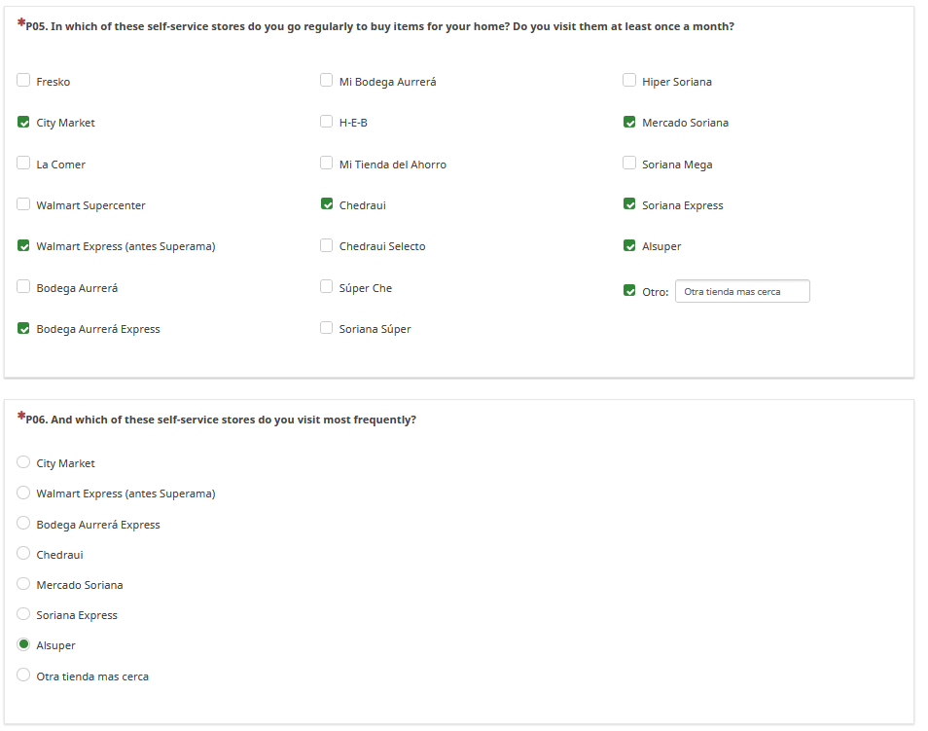The width and height of the screenshot is (928, 731).
Task: Select Otra tienda mas cerca radio option
Action: (x=23, y=675)
